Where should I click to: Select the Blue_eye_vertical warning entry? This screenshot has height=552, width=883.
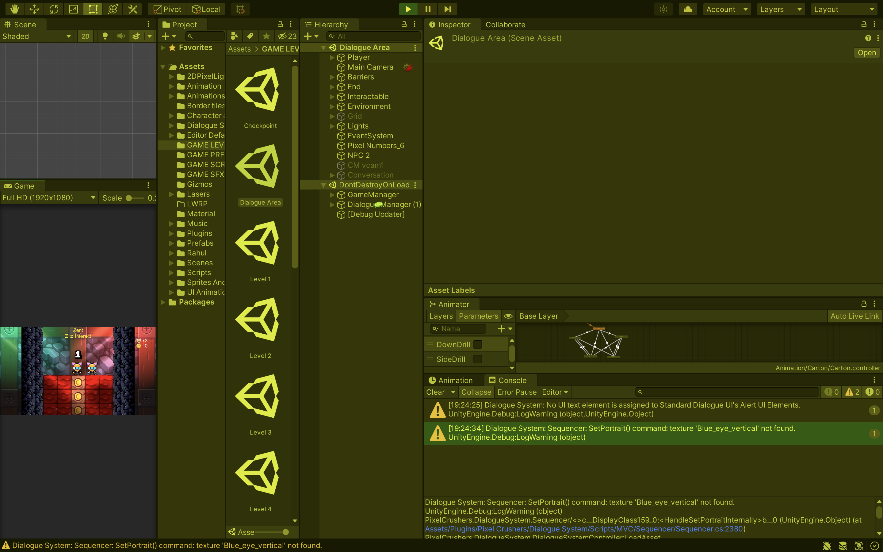click(x=653, y=433)
